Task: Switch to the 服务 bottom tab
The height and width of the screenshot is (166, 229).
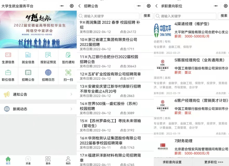Action: tap(48, 160)
